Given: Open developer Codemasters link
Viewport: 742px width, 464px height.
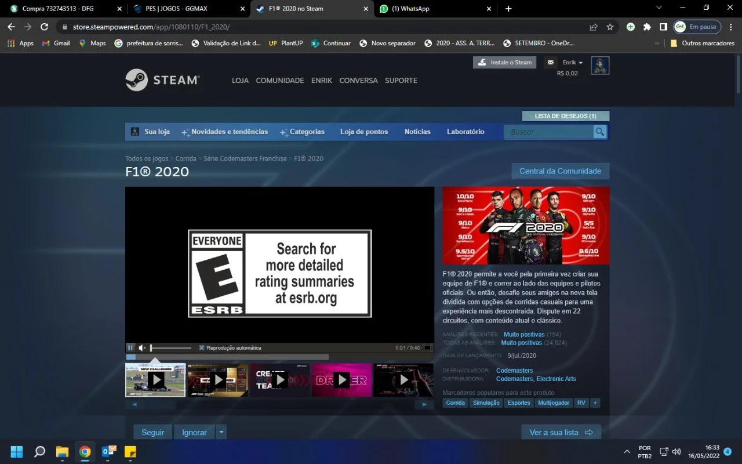Looking at the screenshot, I should coord(514,371).
